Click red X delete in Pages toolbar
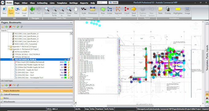Screen dimensions: 209x111 (10, 27)
